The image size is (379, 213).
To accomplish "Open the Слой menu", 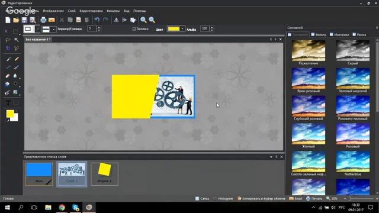I will (72, 11).
